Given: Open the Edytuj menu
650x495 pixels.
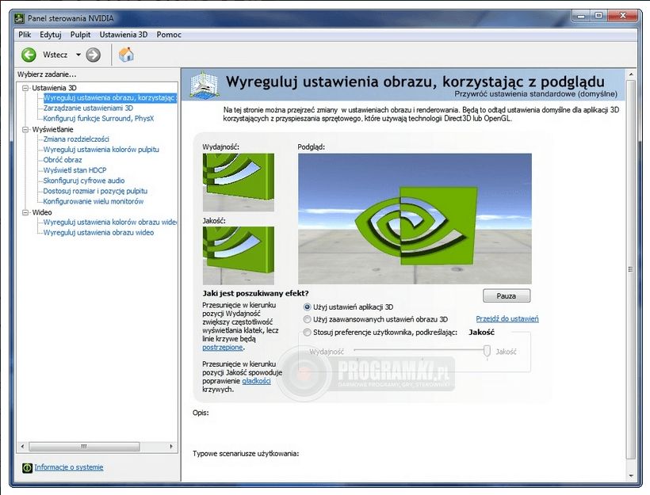Looking at the screenshot, I should pyautogui.click(x=51, y=35).
